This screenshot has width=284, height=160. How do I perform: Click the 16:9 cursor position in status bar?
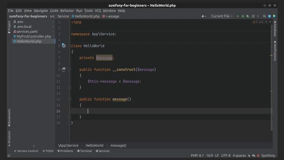pyautogui.click(x=209, y=156)
